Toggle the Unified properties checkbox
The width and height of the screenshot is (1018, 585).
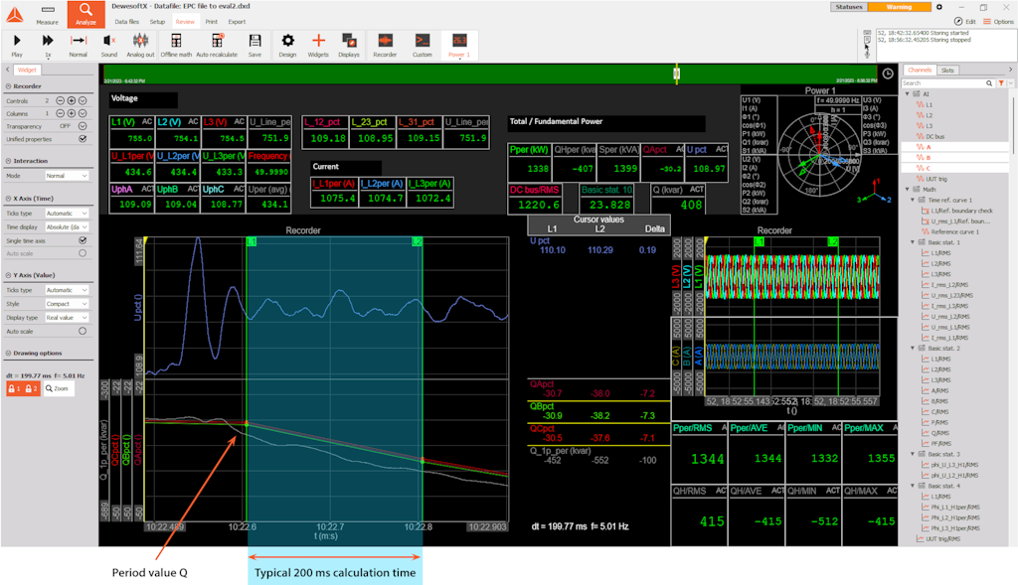pos(83,139)
